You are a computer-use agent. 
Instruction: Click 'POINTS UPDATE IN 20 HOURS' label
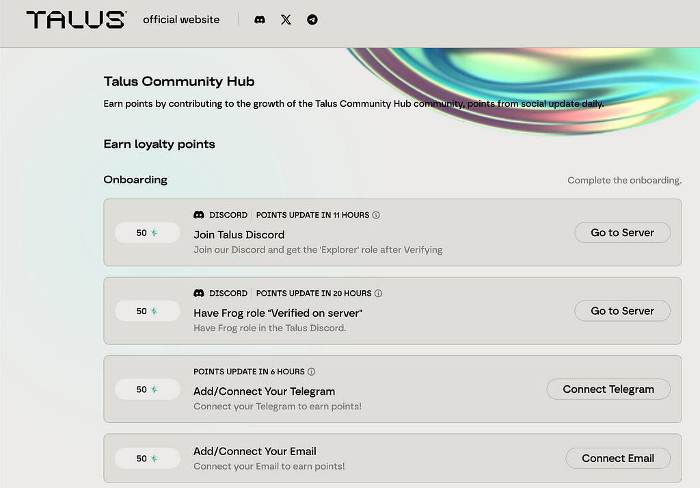[314, 293]
